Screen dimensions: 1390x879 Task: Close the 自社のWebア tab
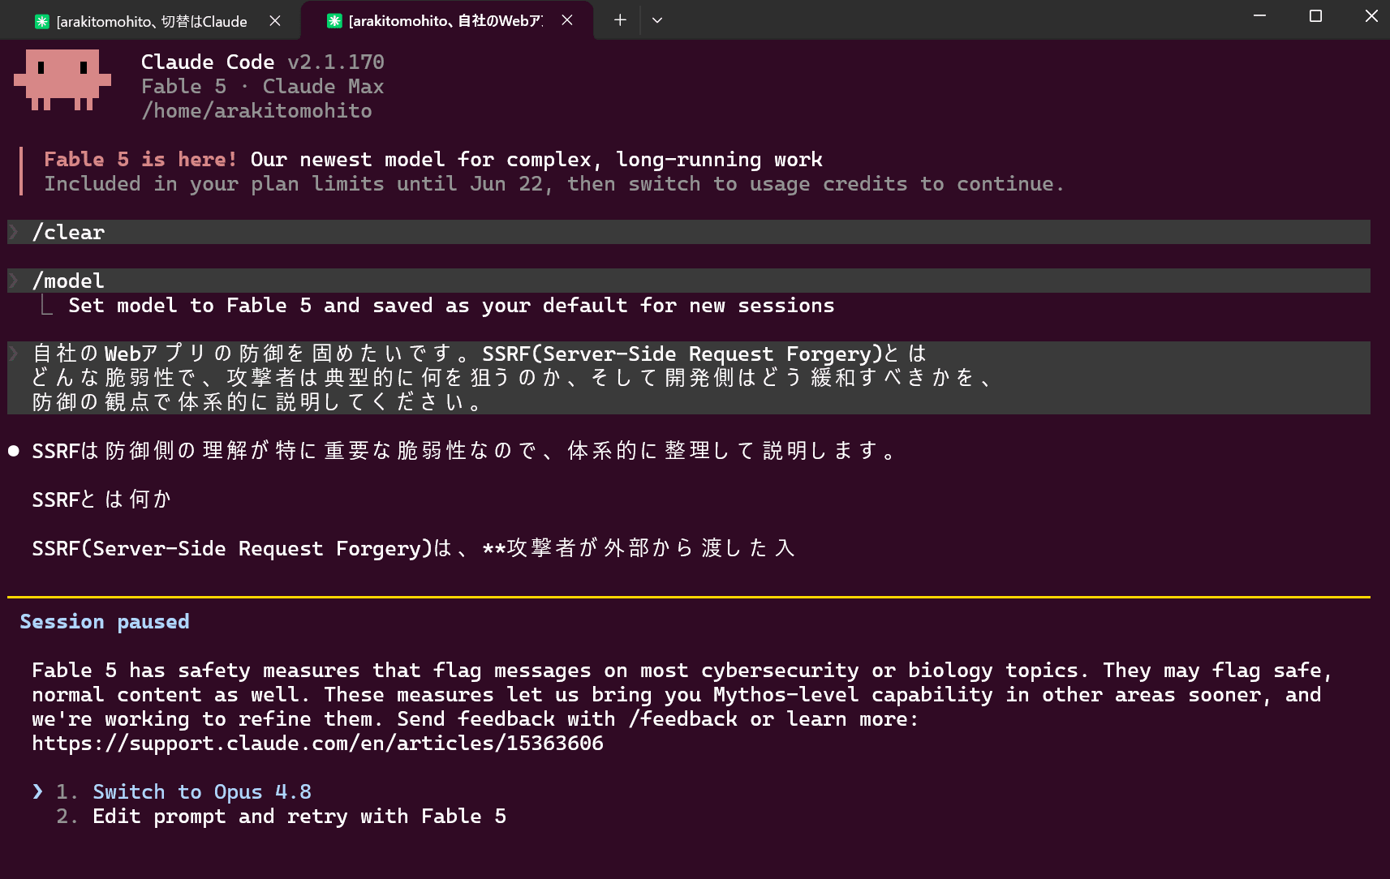(x=567, y=20)
